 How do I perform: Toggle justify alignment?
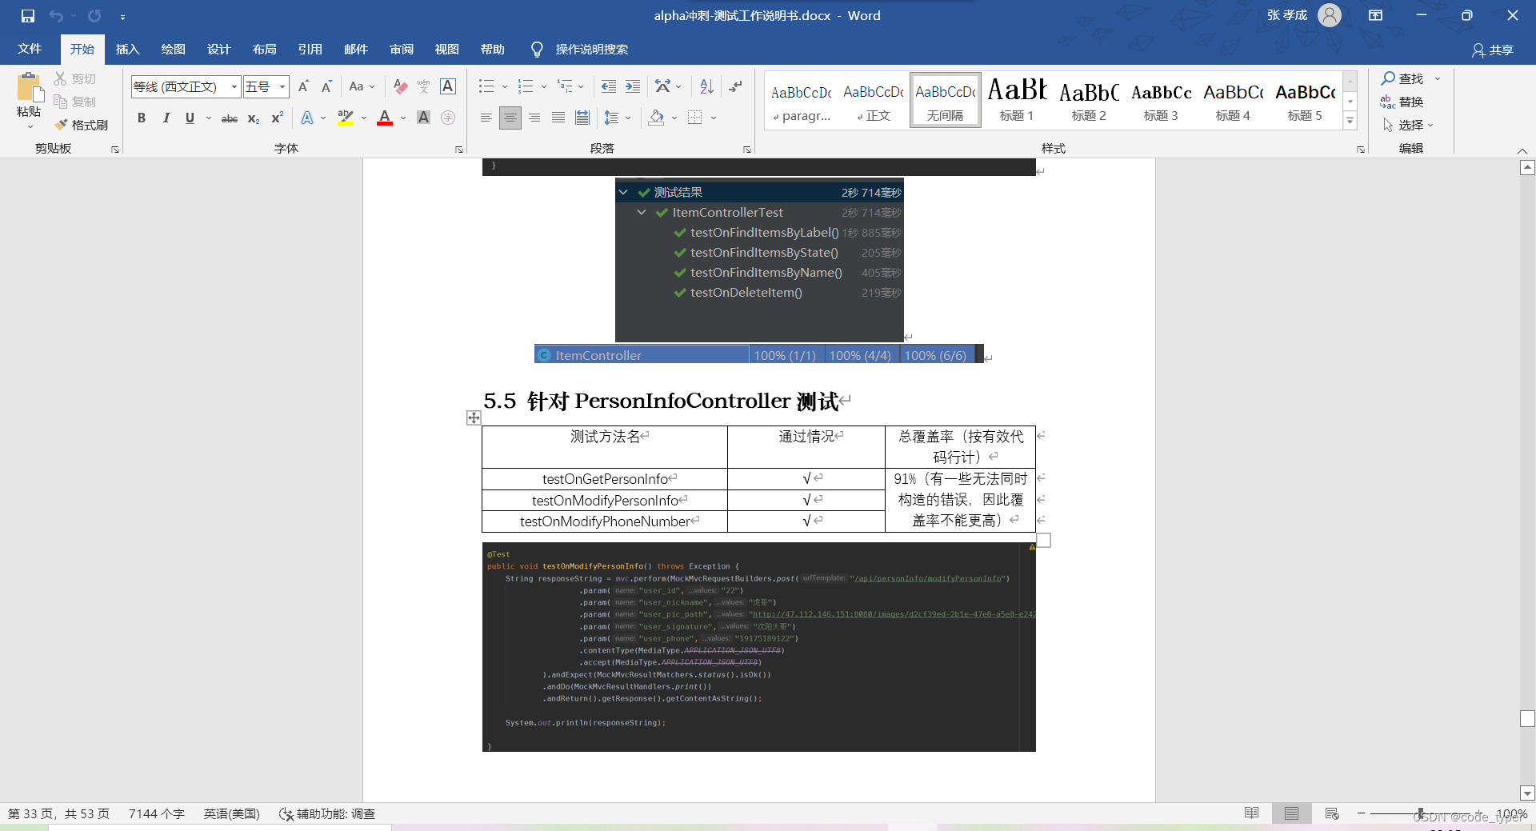558,118
